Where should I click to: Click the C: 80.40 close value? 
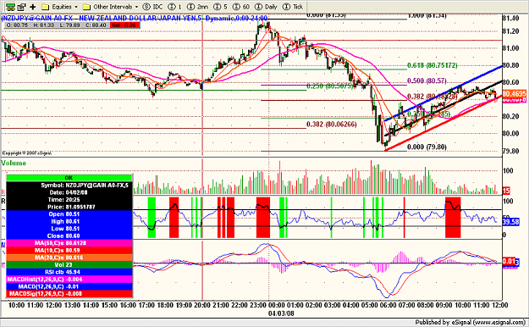[96, 25]
